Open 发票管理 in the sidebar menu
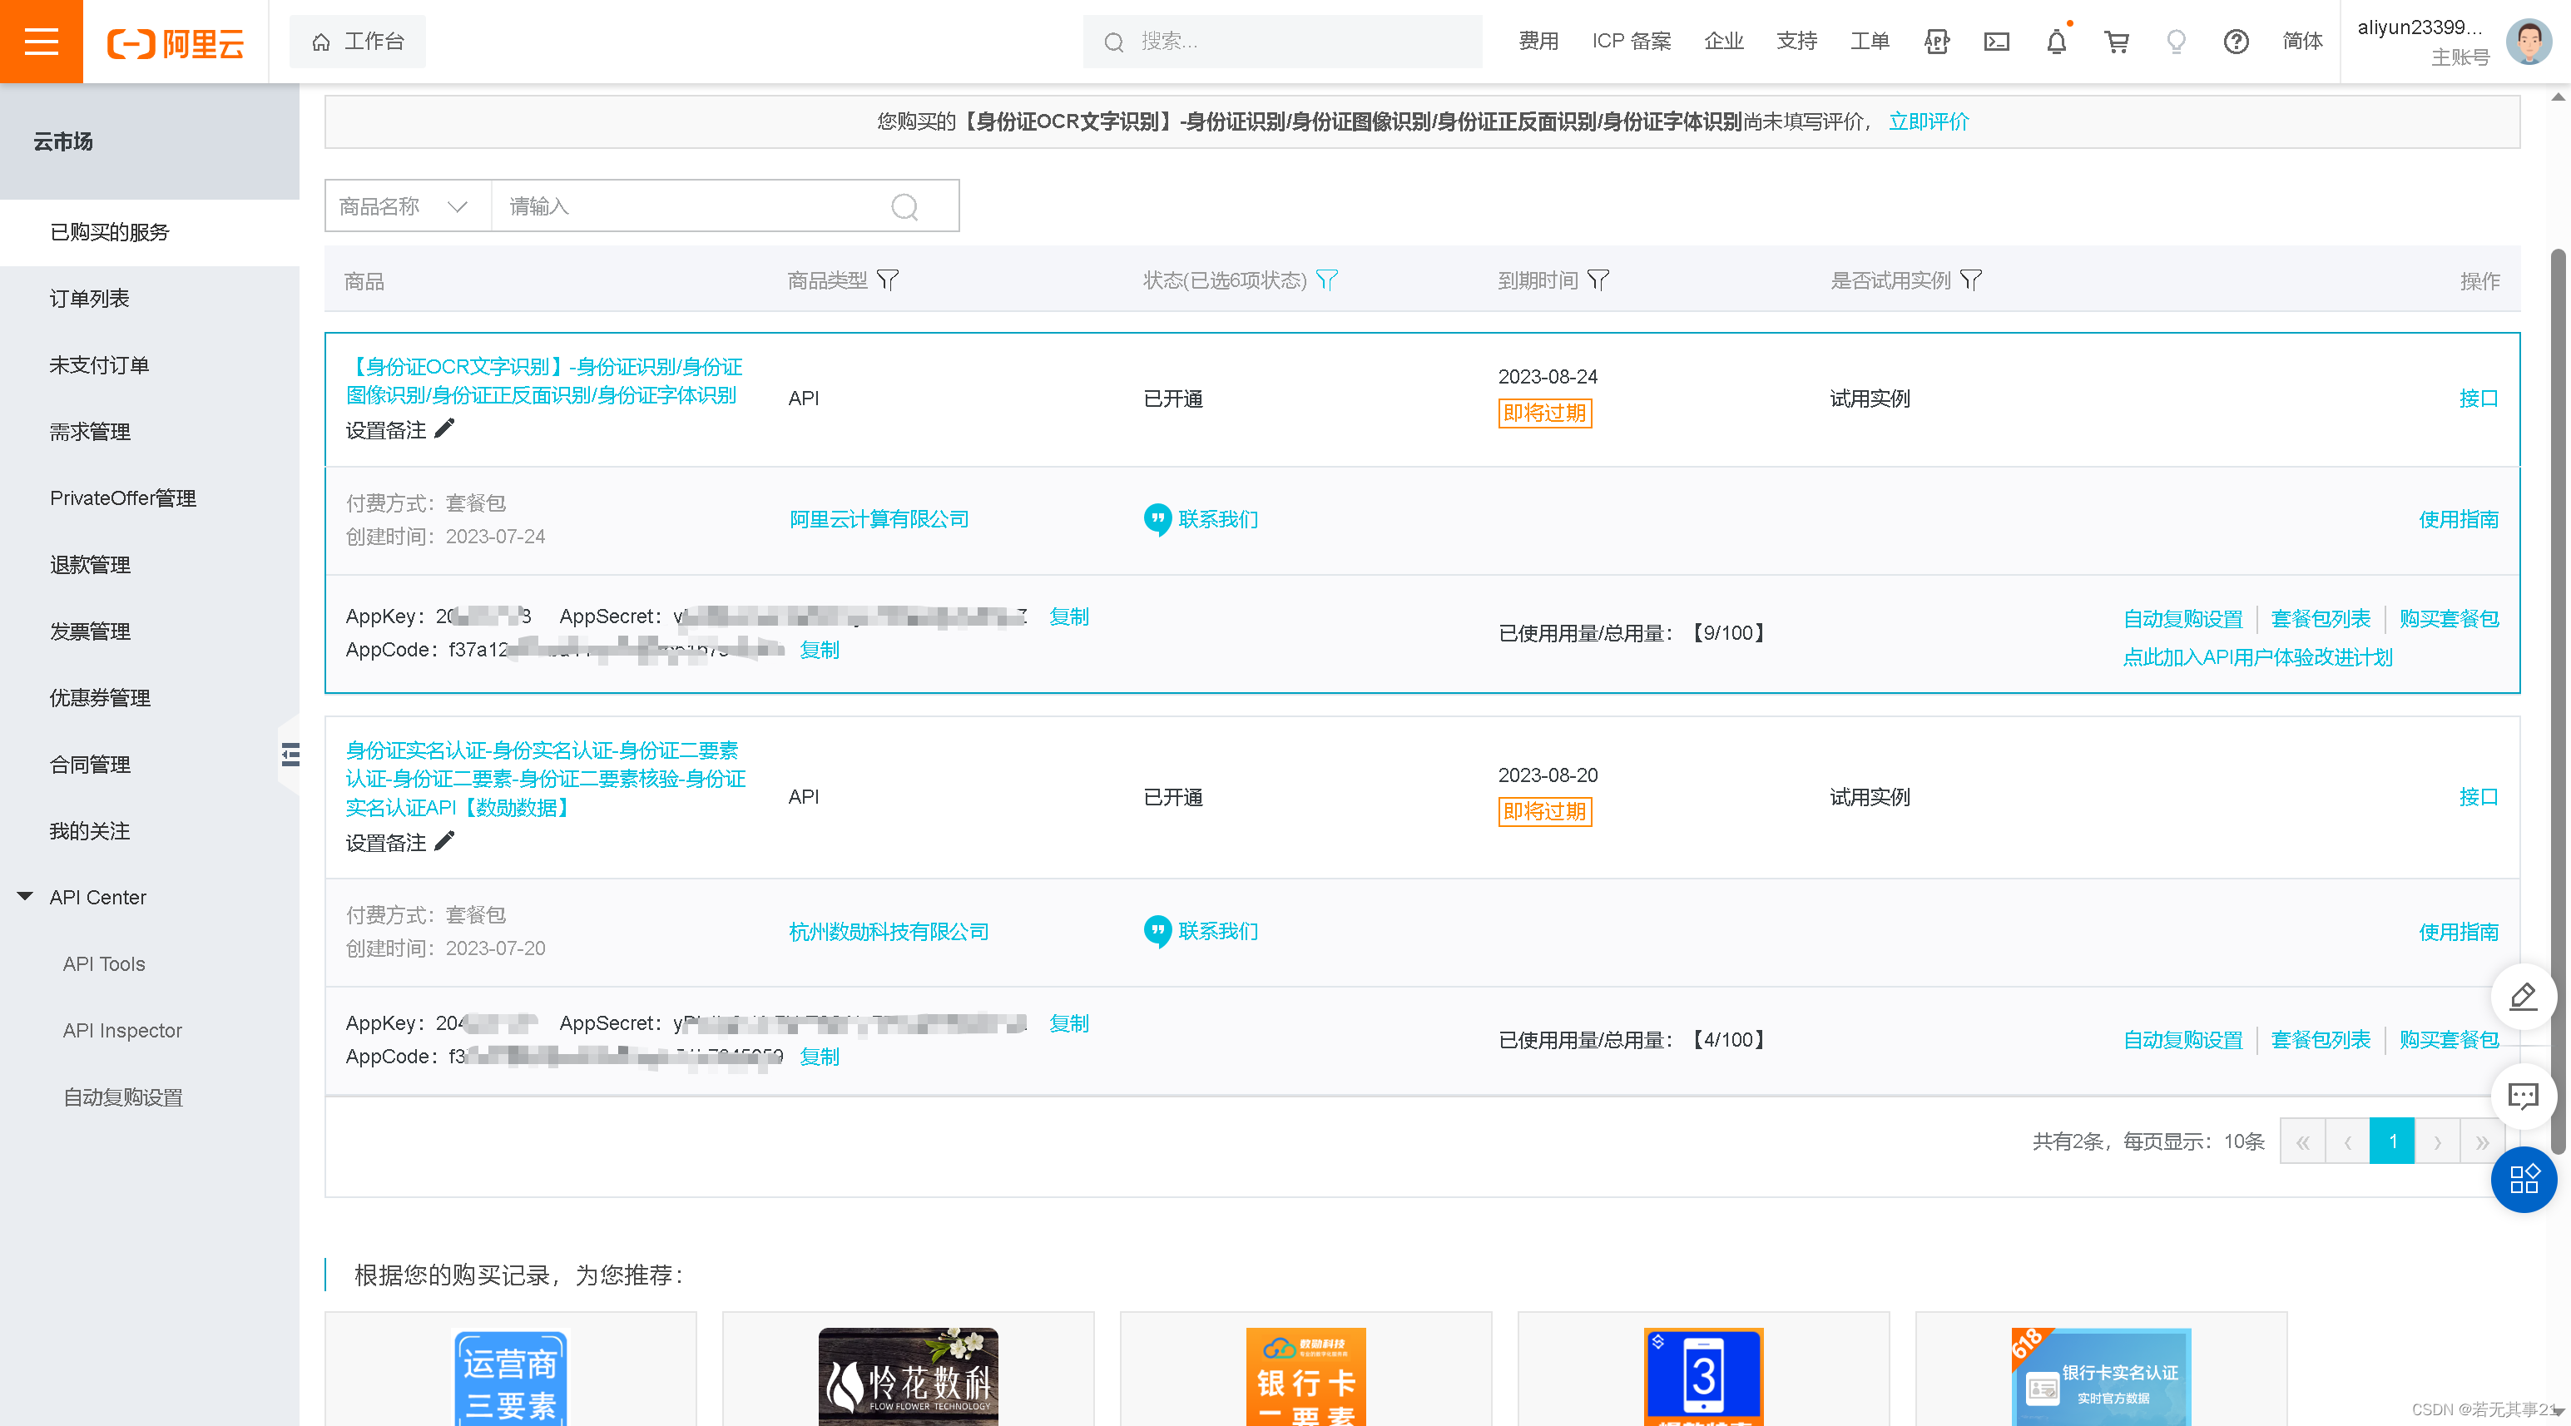This screenshot has width=2571, height=1426. pos(90,631)
